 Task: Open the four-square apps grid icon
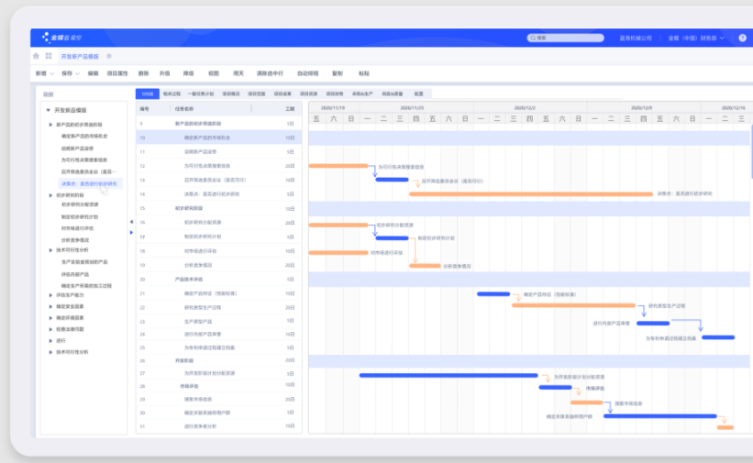coord(49,56)
